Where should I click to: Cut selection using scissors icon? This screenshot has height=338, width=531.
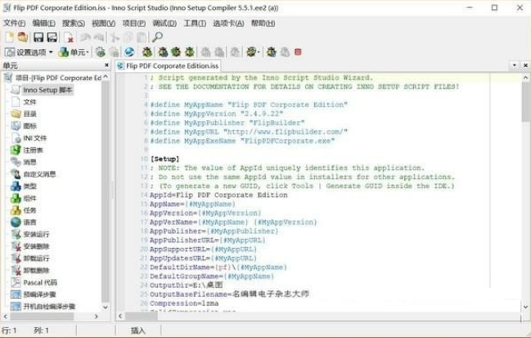point(115,37)
